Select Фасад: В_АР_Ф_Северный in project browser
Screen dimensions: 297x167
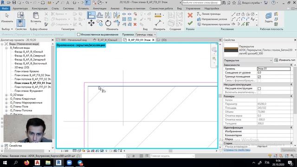[30, 56]
